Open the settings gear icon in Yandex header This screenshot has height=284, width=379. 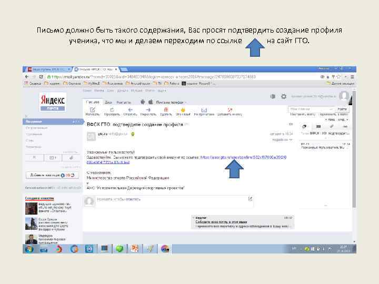coord(284,96)
